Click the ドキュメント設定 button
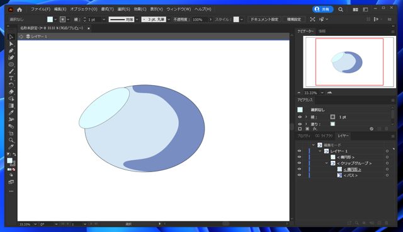This screenshot has height=232, width=403. pyautogui.click(x=264, y=20)
